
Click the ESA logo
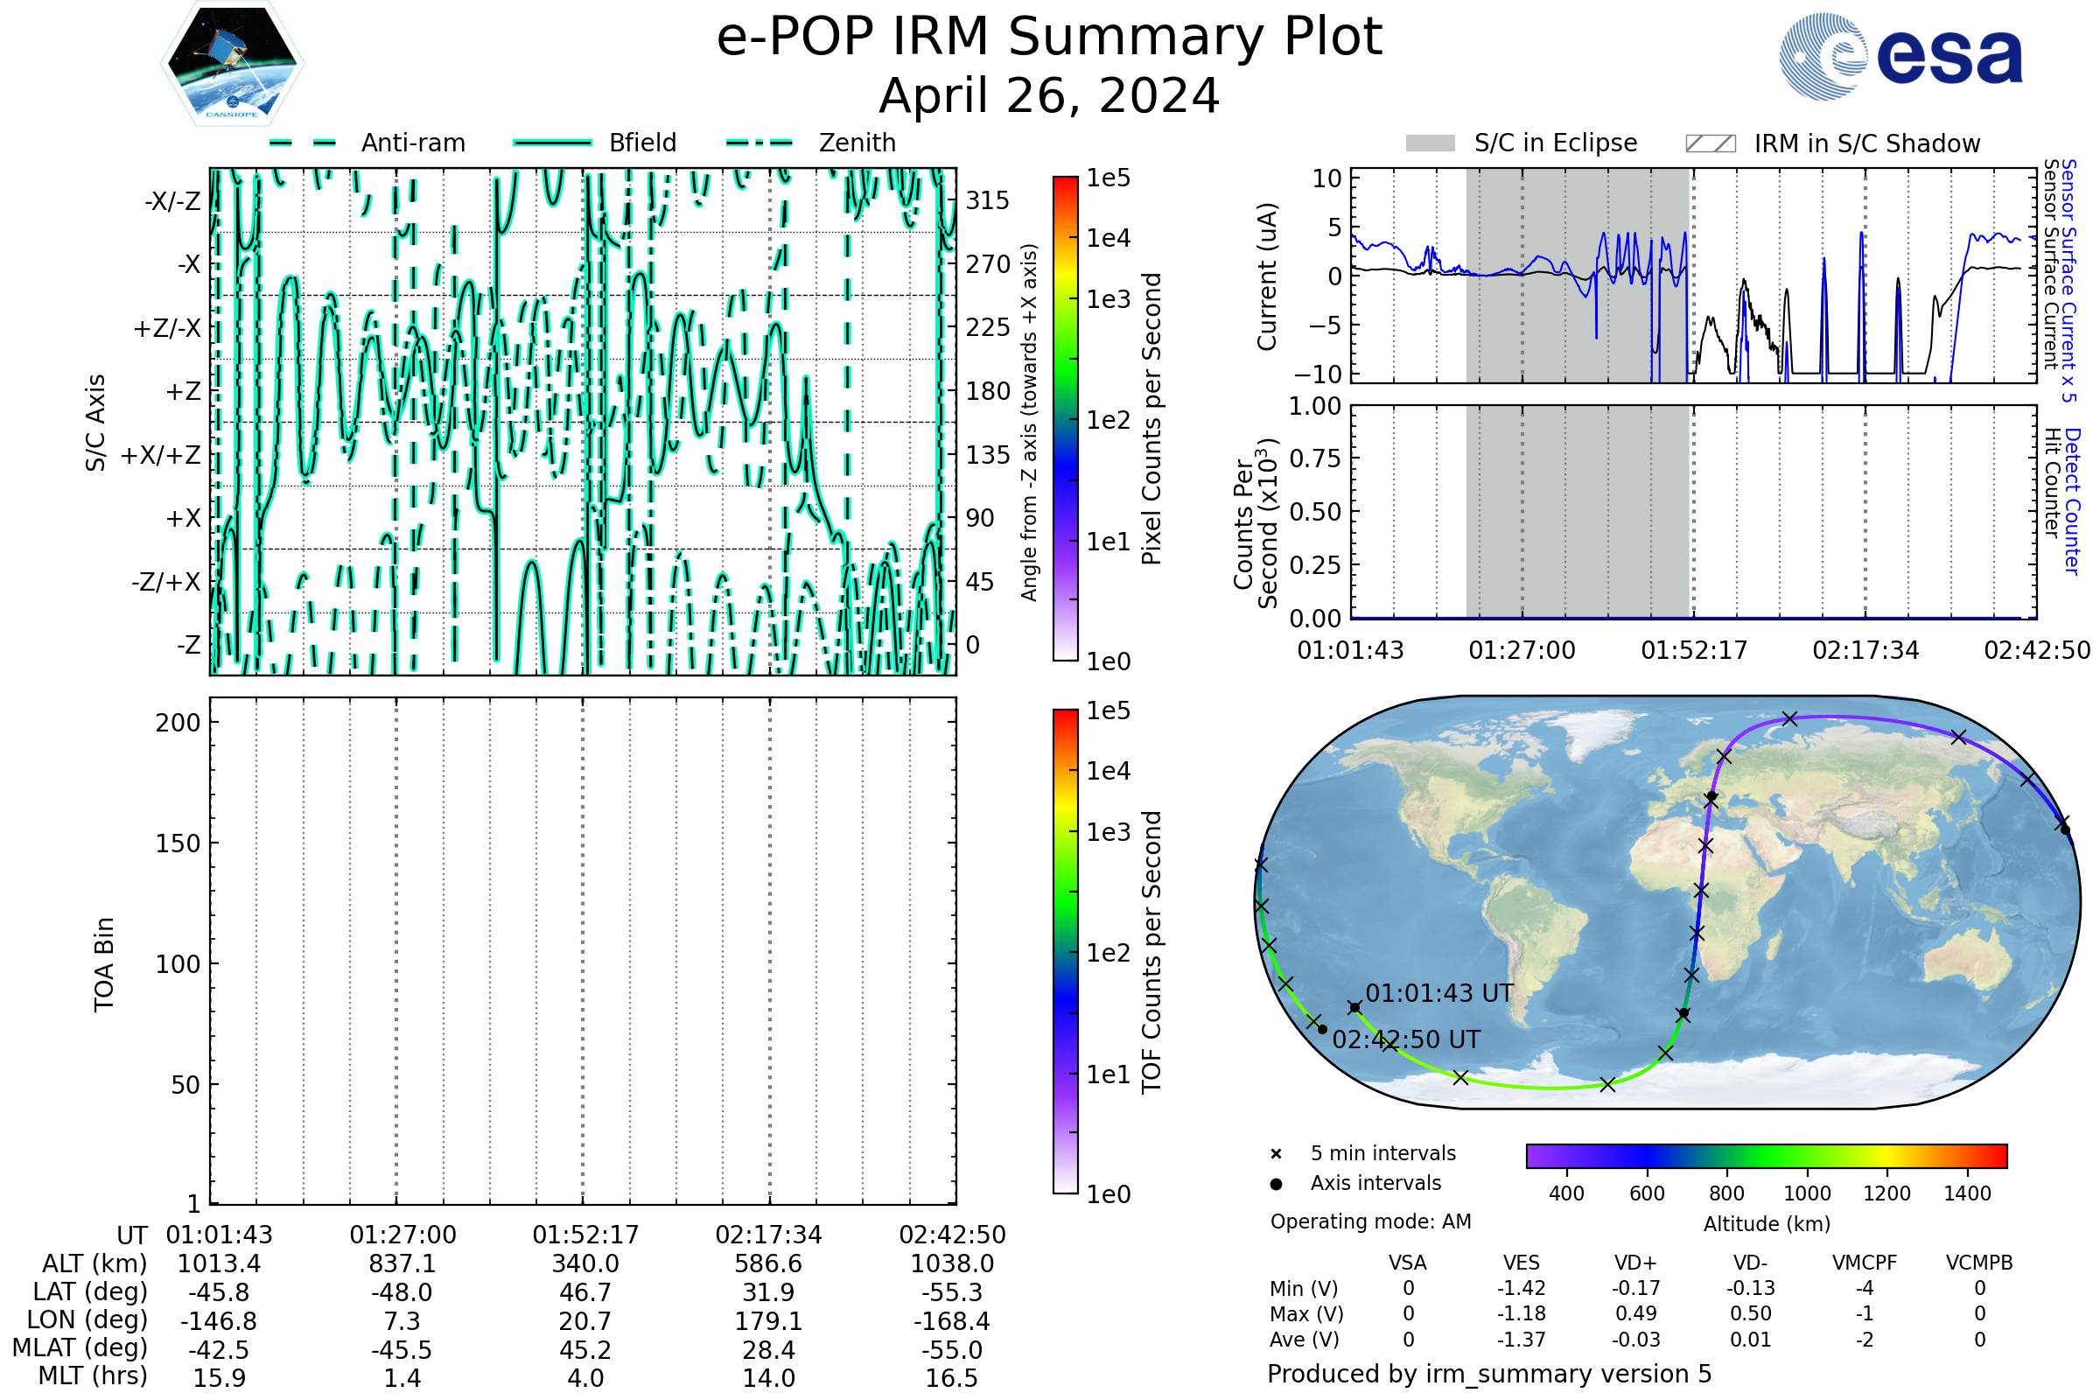(1900, 57)
